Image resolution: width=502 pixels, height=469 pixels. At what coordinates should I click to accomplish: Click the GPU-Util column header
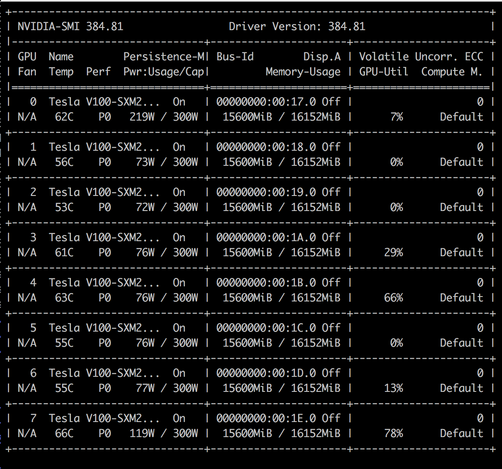point(384,72)
